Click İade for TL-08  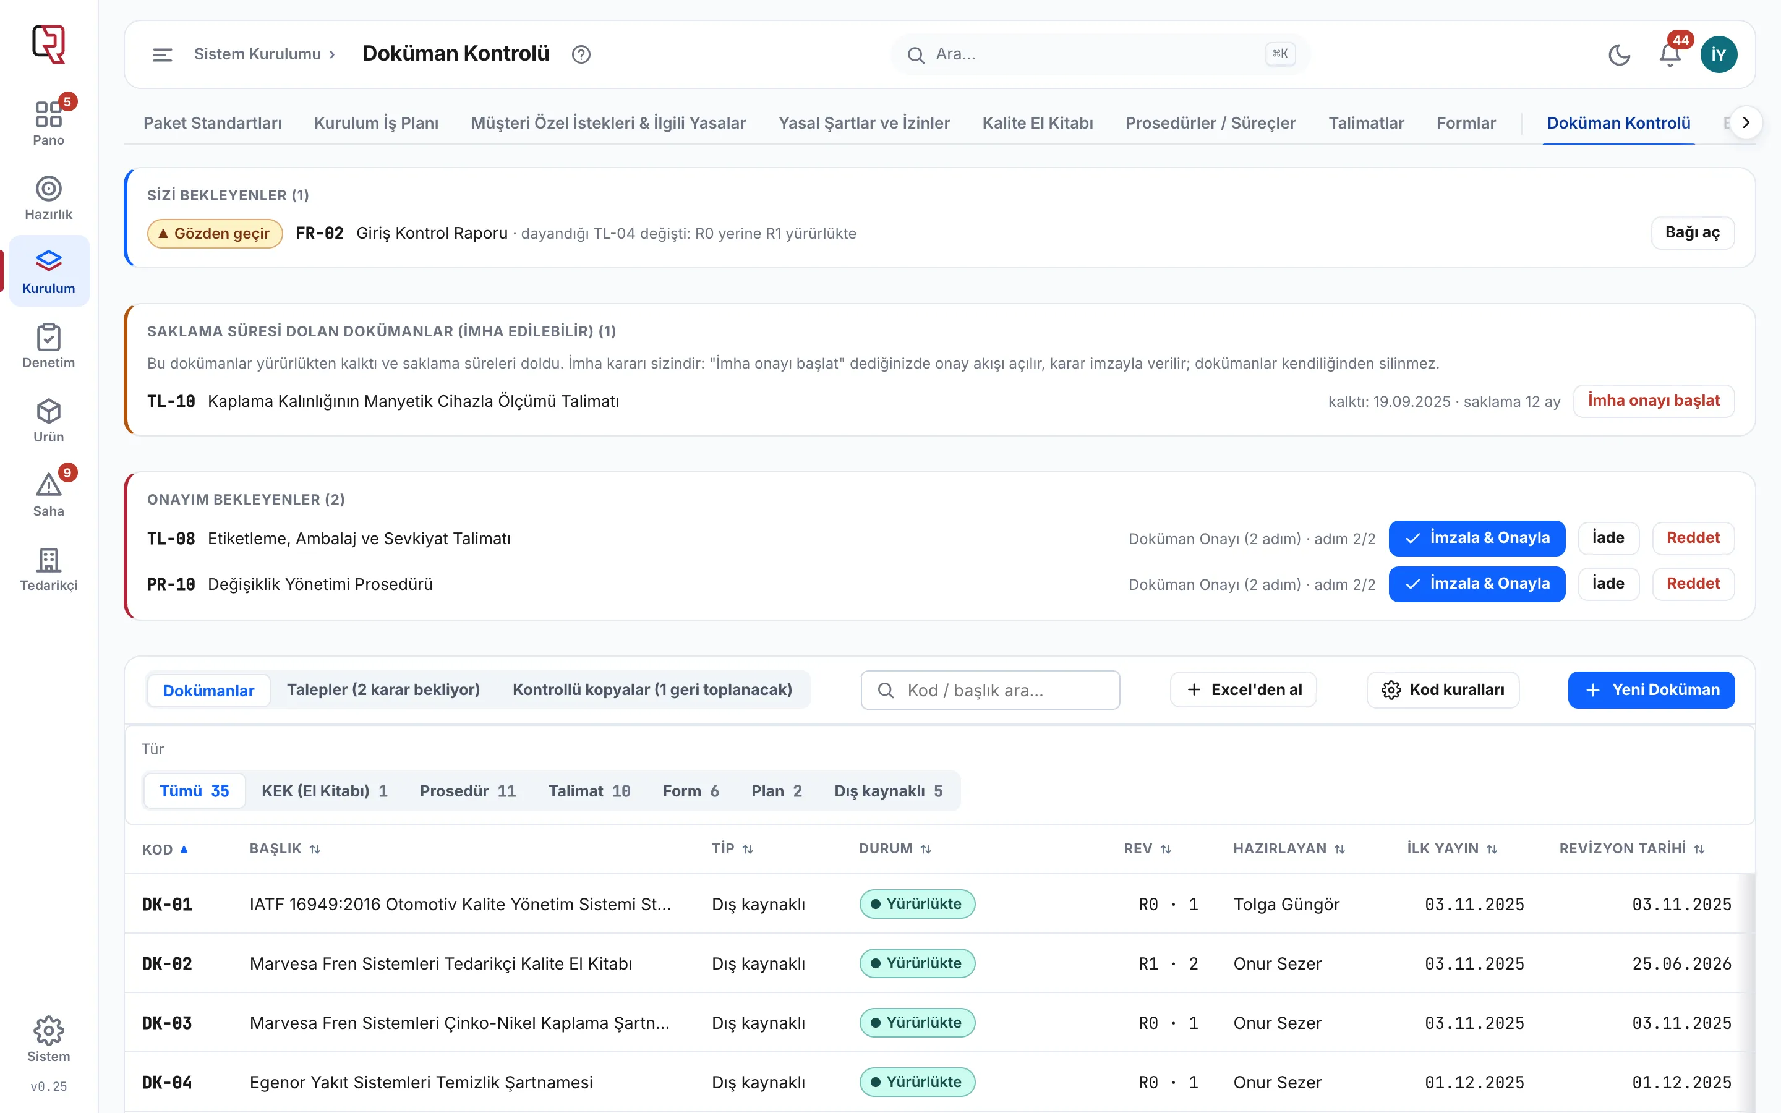[1608, 538]
